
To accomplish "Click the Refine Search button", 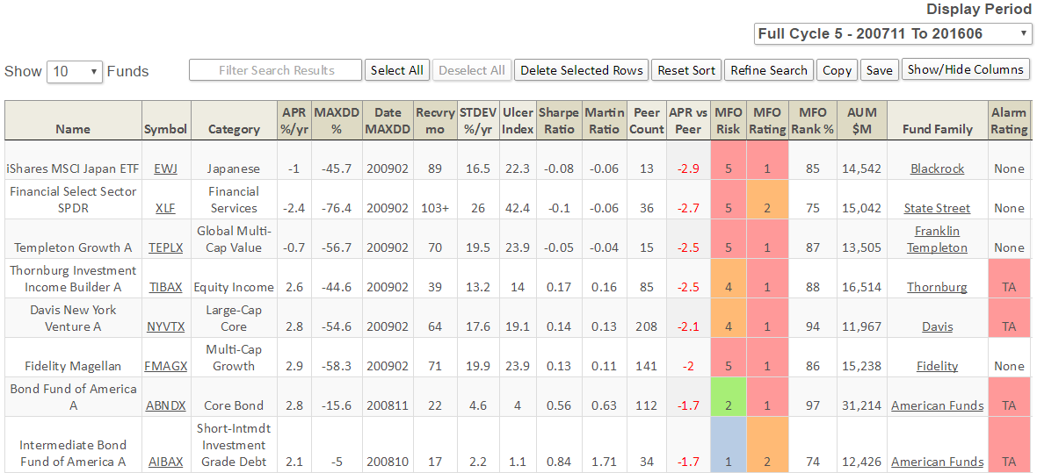I will 768,70.
